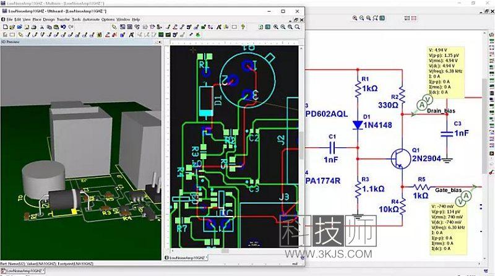
Task: Open the File menu in Ultiboard
Action: 9,20
